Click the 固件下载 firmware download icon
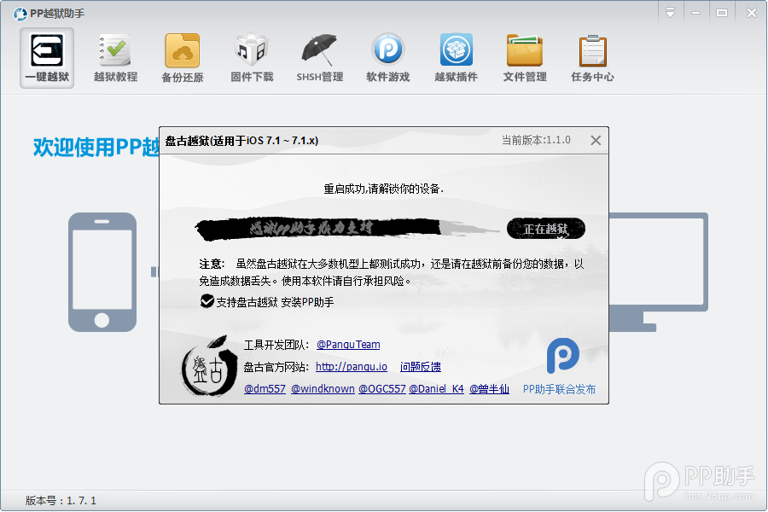Image resolution: width=768 pixels, height=512 pixels. (x=251, y=56)
